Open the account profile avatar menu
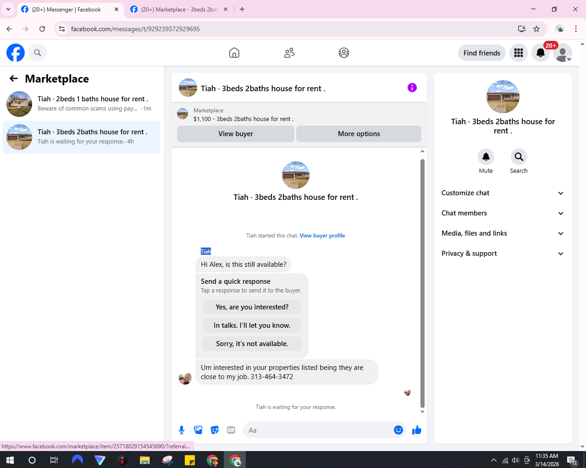The width and height of the screenshot is (586, 468). coord(563,53)
